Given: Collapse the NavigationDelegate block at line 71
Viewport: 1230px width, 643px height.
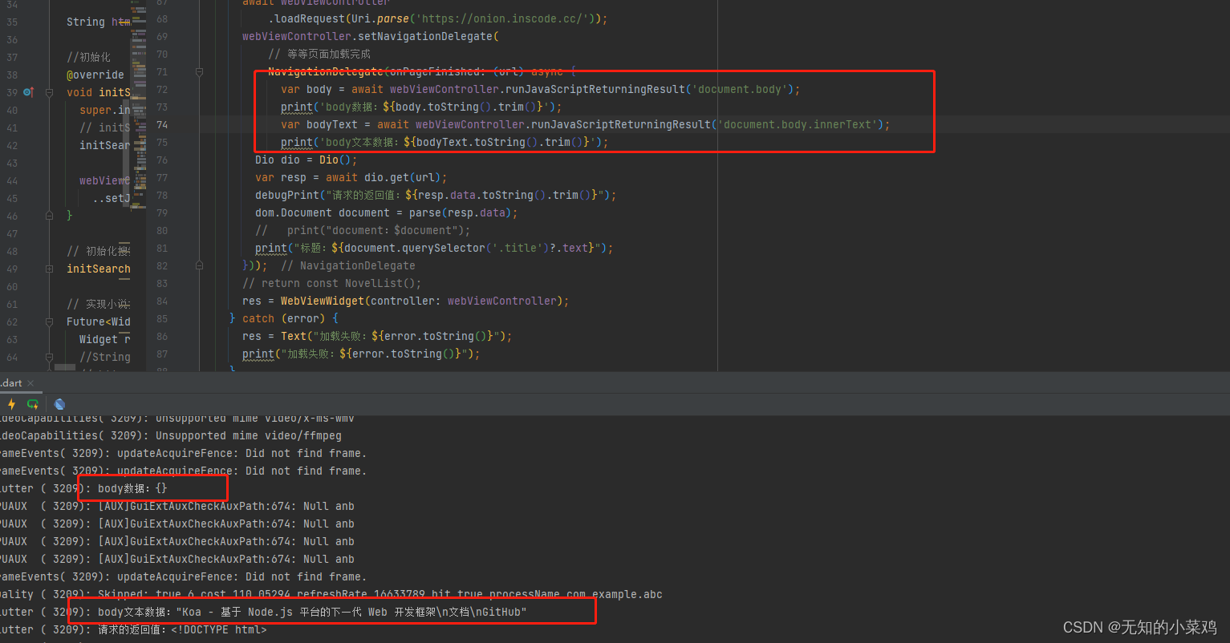Looking at the screenshot, I should click(199, 71).
